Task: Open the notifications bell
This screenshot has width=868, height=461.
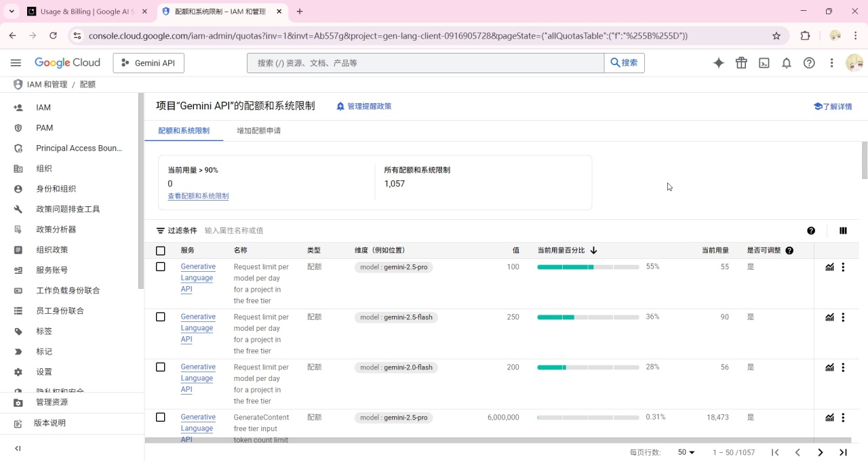Action: tap(787, 63)
